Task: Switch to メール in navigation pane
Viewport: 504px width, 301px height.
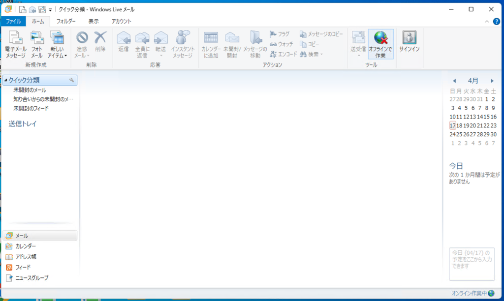Action: click(x=40, y=236)
